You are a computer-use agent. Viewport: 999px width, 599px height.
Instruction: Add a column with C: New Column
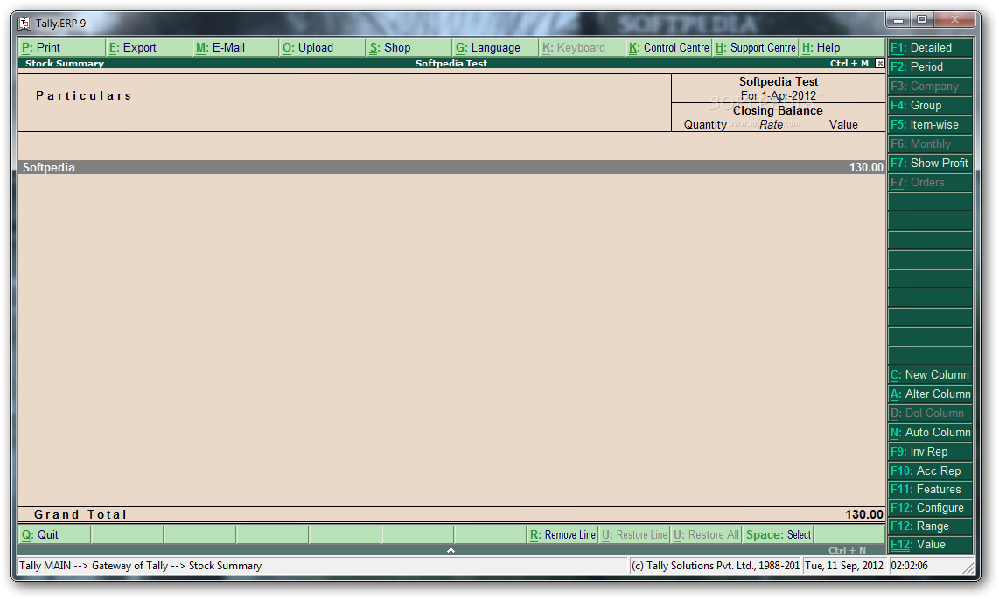930,375
